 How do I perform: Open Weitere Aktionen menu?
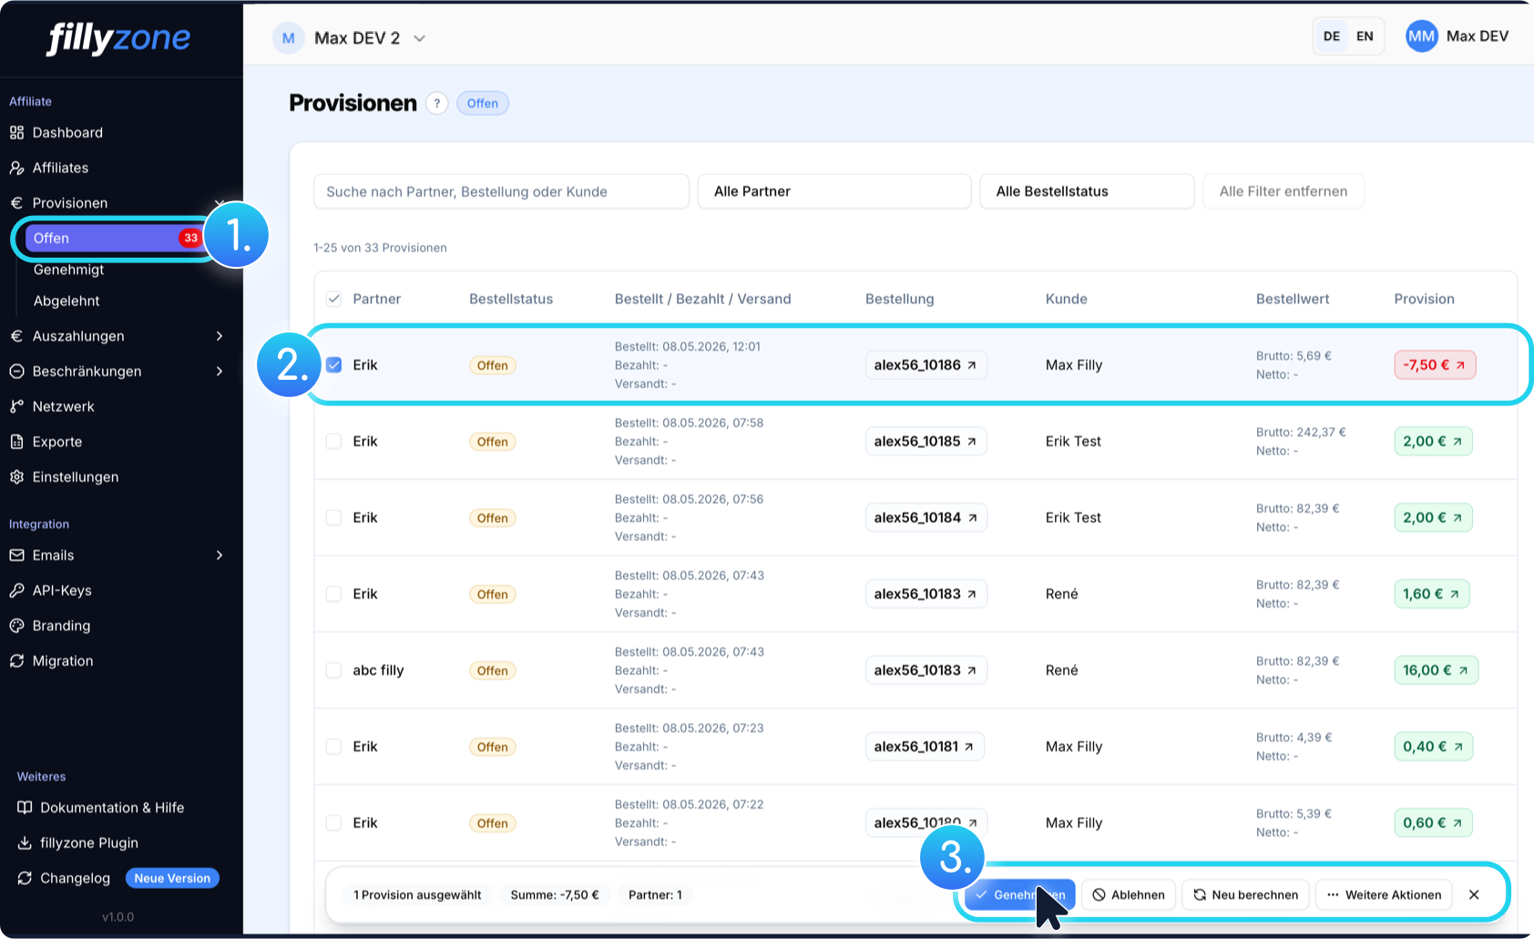pyautogui.click(x=1385, y=895)
